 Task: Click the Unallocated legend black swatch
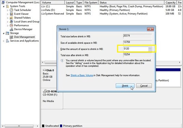pos(43,126)
